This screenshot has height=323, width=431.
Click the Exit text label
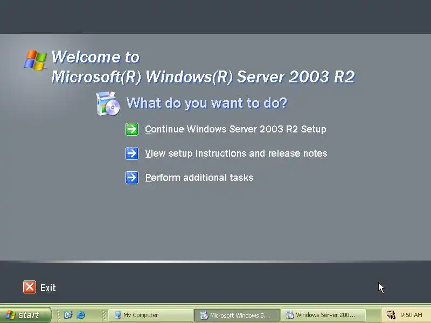tap(48, 288)
